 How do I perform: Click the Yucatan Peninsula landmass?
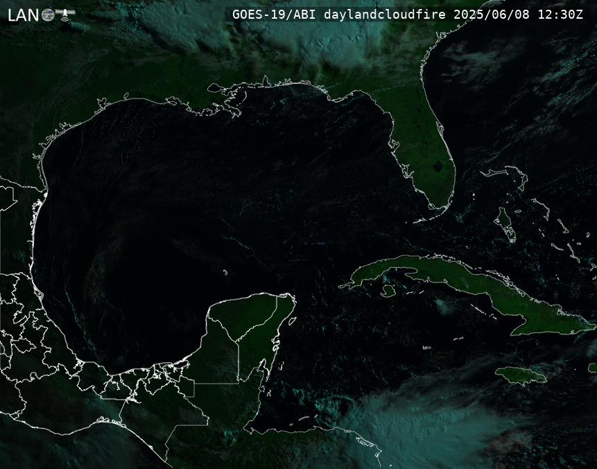tap(248, 335)
